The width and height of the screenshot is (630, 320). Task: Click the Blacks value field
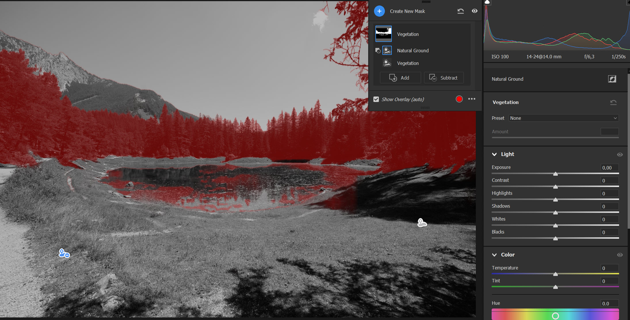[x=609, y=232]
